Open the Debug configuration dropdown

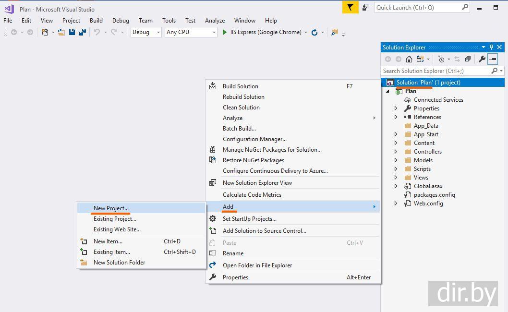tap(146, 32)
